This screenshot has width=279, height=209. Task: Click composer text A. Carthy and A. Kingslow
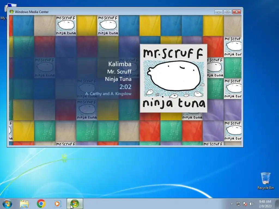108,94
